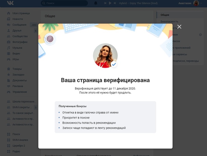
Task: Click the gear icon in settings sidebar
Action: 200,35
